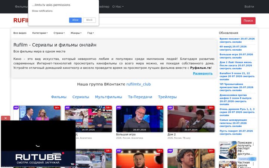Switch to the Мультфильмы category tab
The image size is (269, 168).
[108, 97]
